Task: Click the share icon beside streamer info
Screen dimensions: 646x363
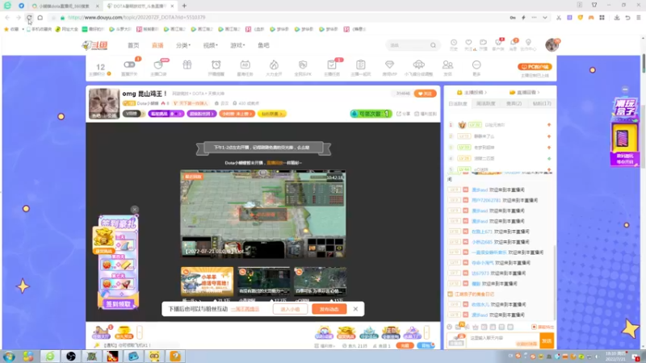Action: point(403,114)
